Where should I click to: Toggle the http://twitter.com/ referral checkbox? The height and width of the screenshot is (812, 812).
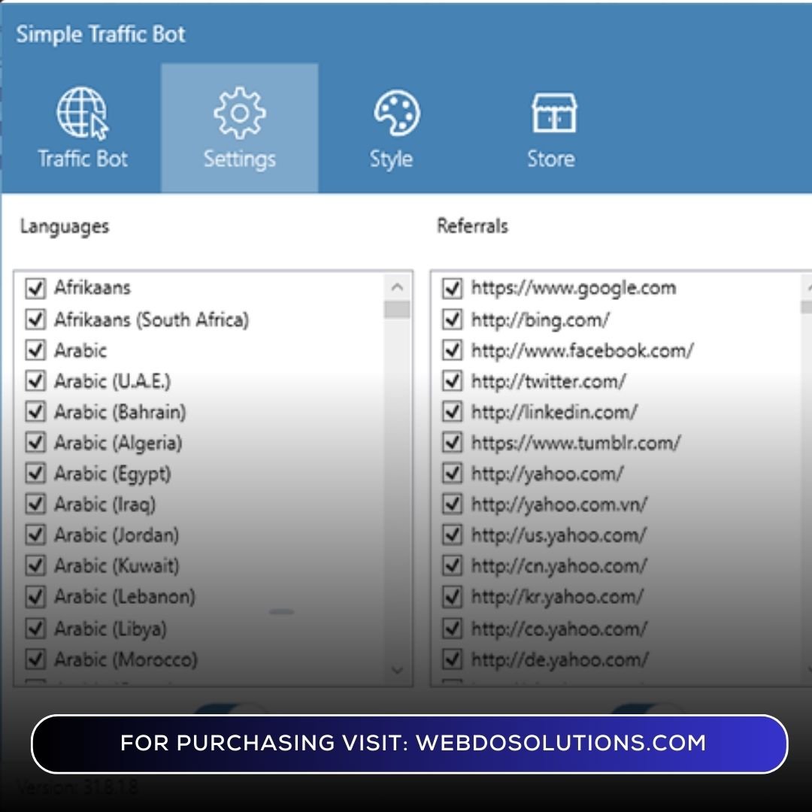tap(452, 381)
